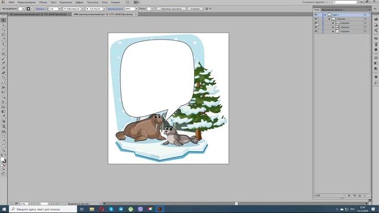Open the Эффект menu
Screen dimensions: 379x213
[x=79, y=2]
